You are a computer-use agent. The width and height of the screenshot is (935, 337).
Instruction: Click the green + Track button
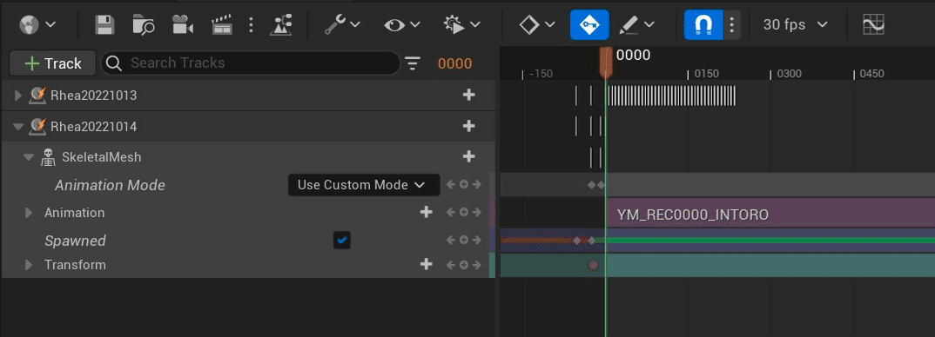[53, 63]
